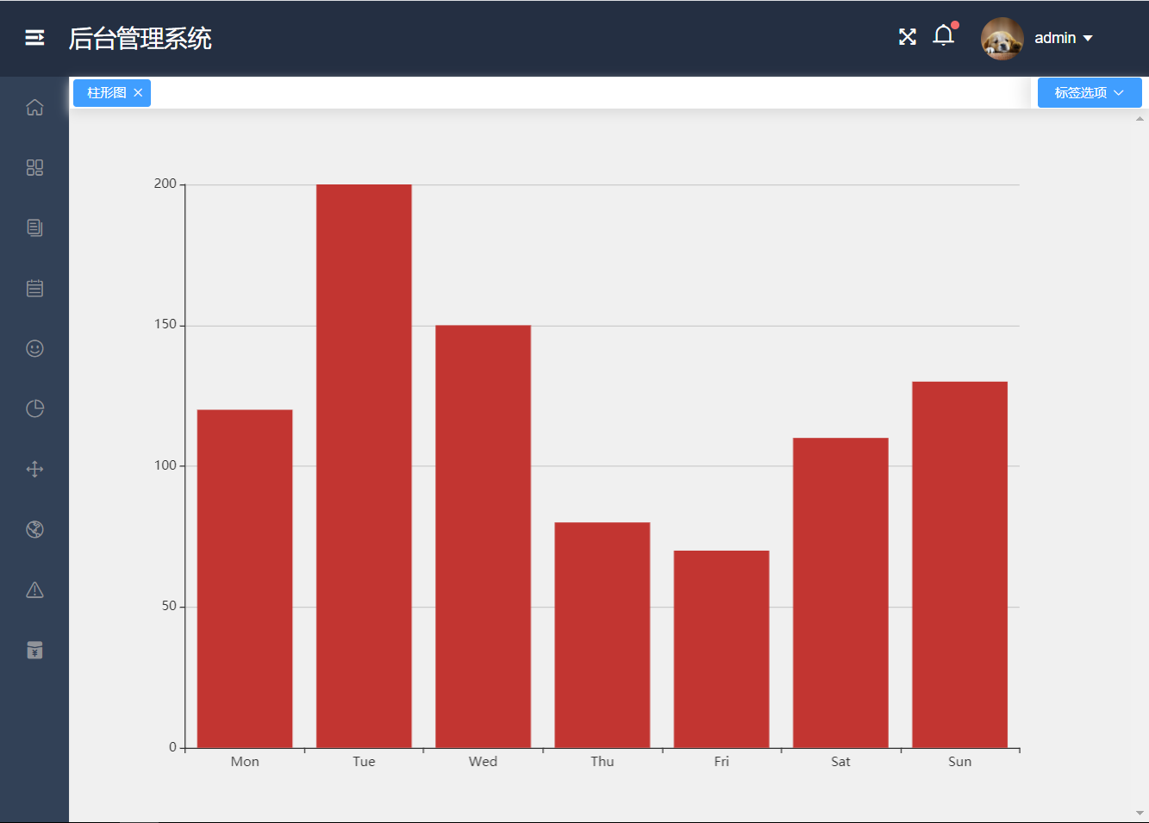Image resolution: width=1149 pixels, height=823 pixels.
Task: Open the drag arrows icon in sidebar
Action: 34,469
